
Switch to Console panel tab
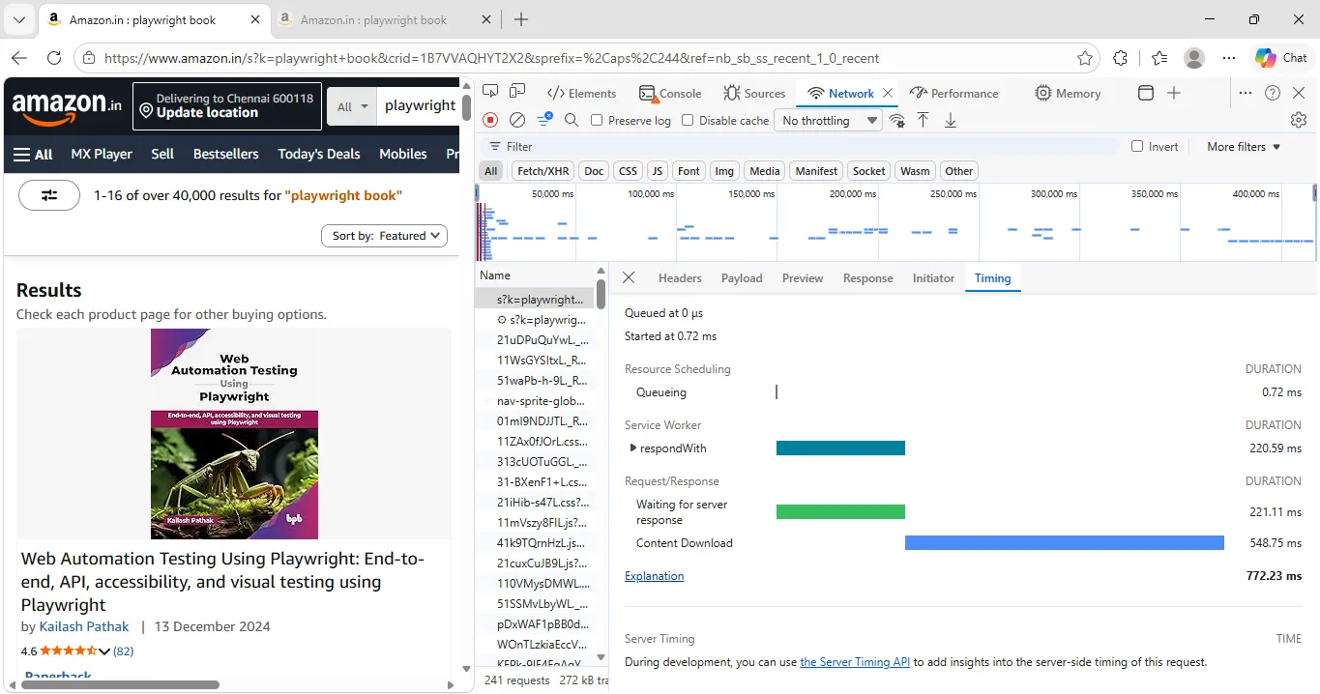670,93
